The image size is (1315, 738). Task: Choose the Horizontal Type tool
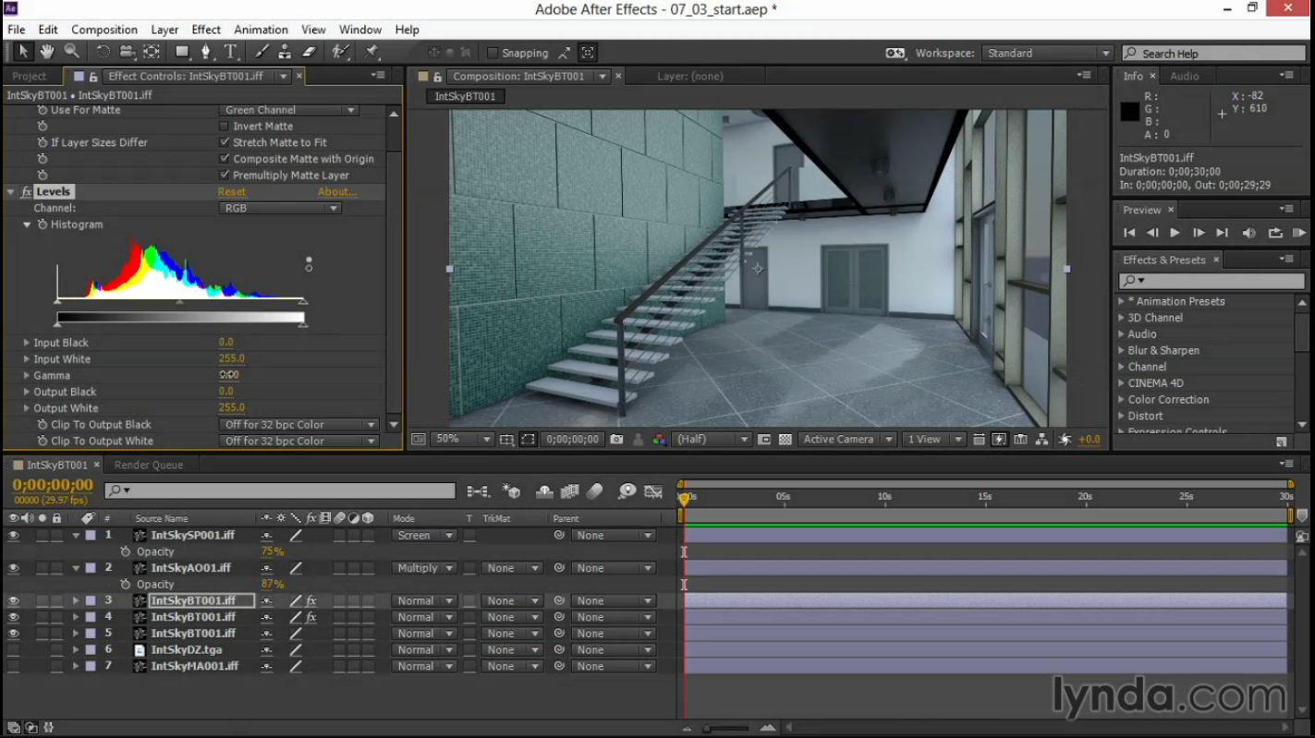[231, 53]
